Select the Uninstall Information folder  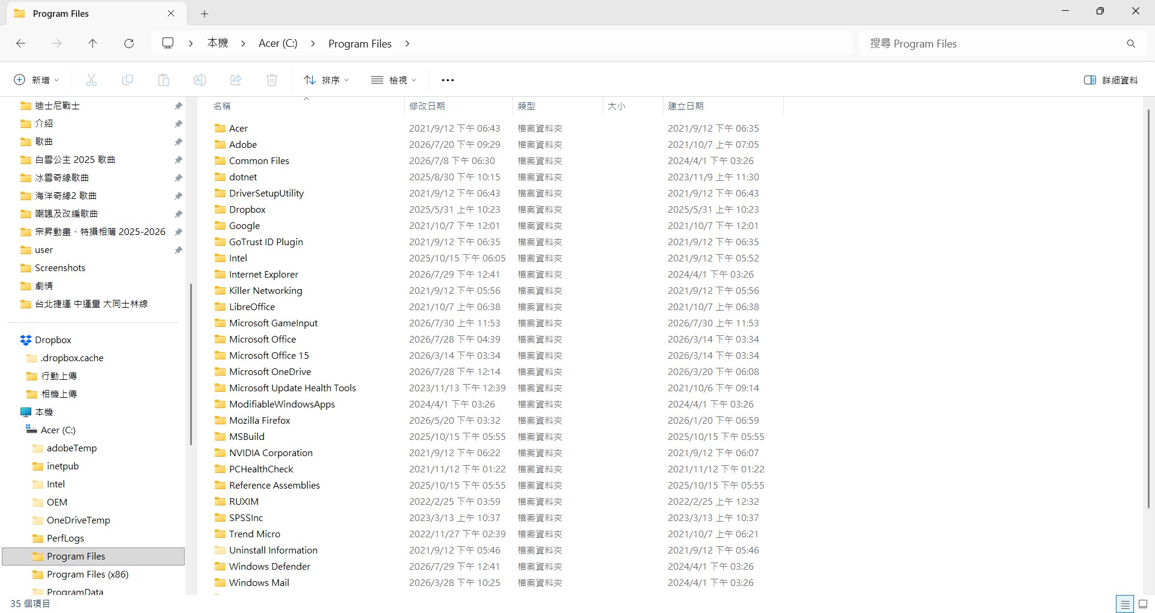pos(273,550)
